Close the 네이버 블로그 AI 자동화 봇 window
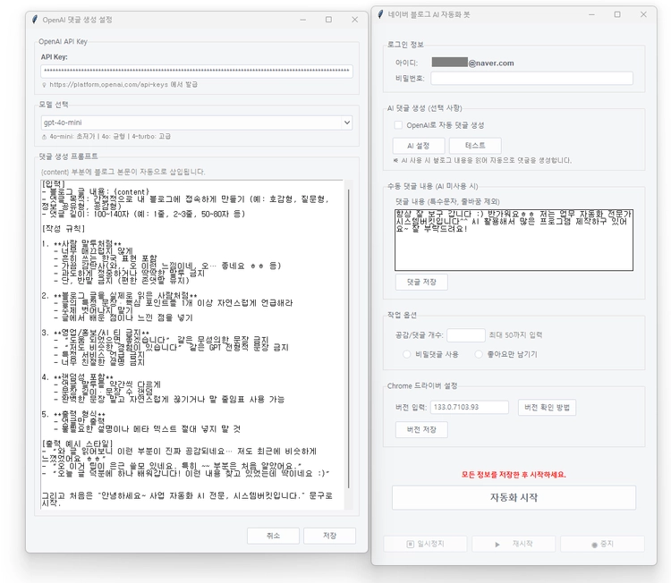The height and width of the screenshot is (583, 671). click(x=643, y=14)
